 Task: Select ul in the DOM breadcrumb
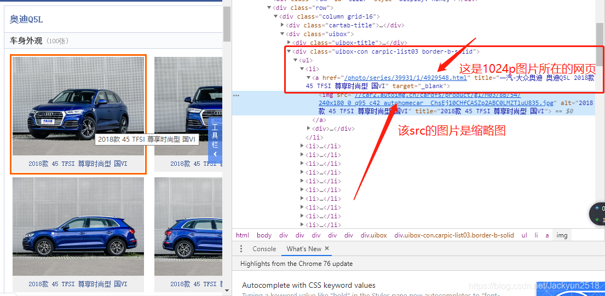[x=525, y=235]
